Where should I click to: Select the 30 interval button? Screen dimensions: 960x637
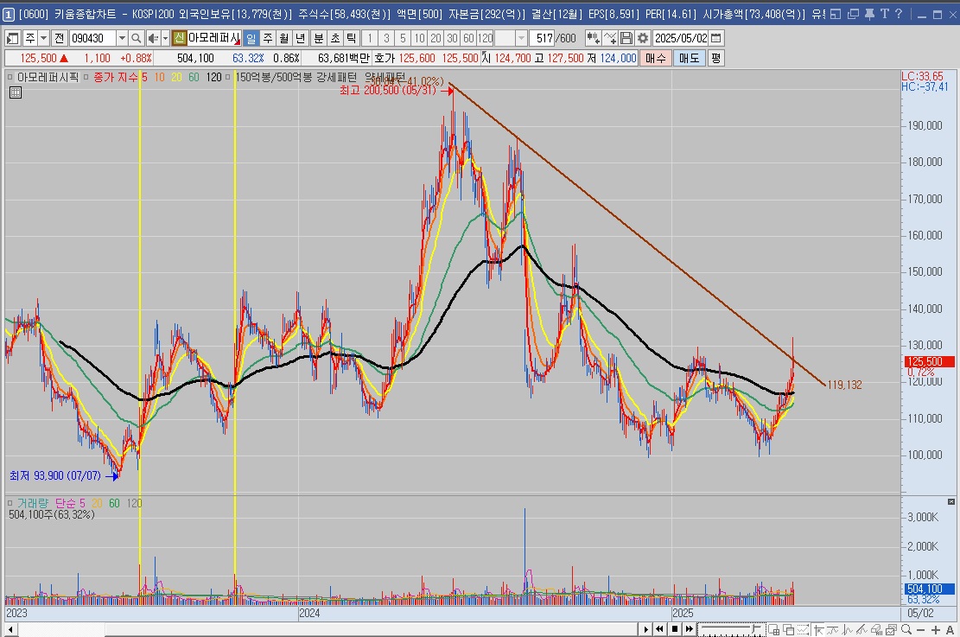pyautogui.click(x=452, y=38)
